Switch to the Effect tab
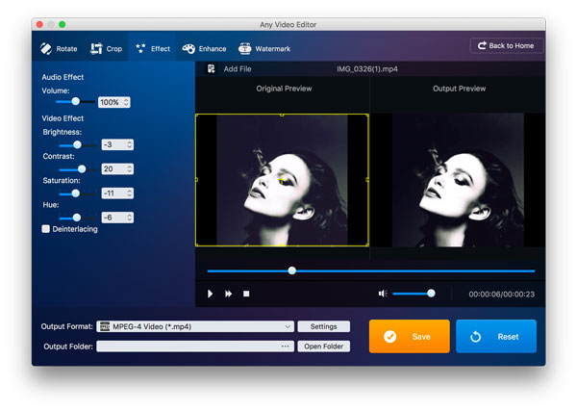Image resolution: width=577 pixels, height=411 pixels. 152,48
